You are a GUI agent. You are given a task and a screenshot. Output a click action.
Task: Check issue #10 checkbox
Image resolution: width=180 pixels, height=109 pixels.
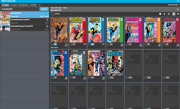coord(108,77)
